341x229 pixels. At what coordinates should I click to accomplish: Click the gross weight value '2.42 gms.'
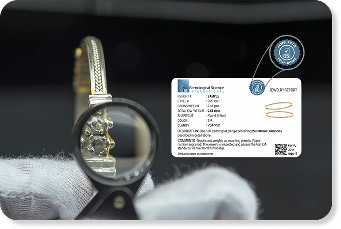[x=214, y=106]
